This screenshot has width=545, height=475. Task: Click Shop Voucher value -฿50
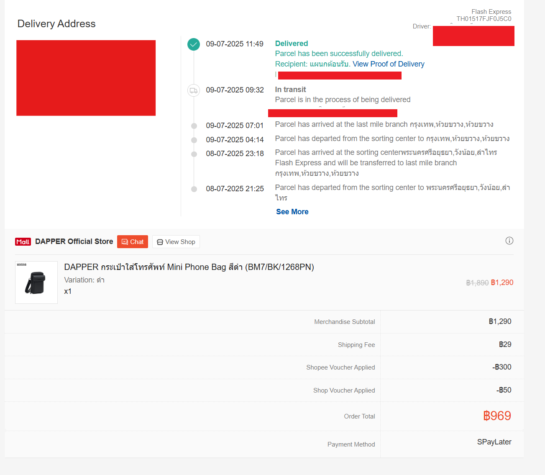coord(504,390)
